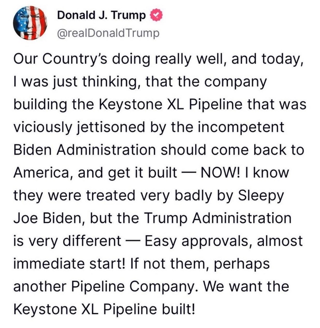
Task: Click the name "Joe Biden," in the post
Action: pos(50,219)
